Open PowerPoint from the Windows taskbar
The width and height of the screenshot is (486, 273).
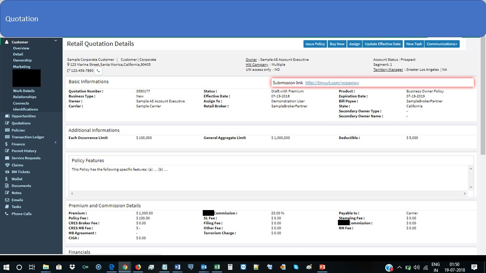pos(322,267)
